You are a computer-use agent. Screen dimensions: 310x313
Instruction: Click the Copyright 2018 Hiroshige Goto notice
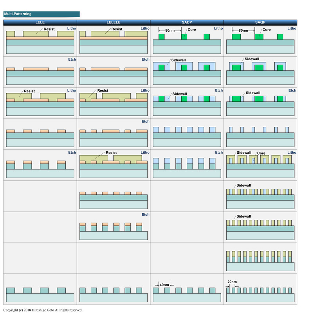pyautogui.click(x=43, y=310)
